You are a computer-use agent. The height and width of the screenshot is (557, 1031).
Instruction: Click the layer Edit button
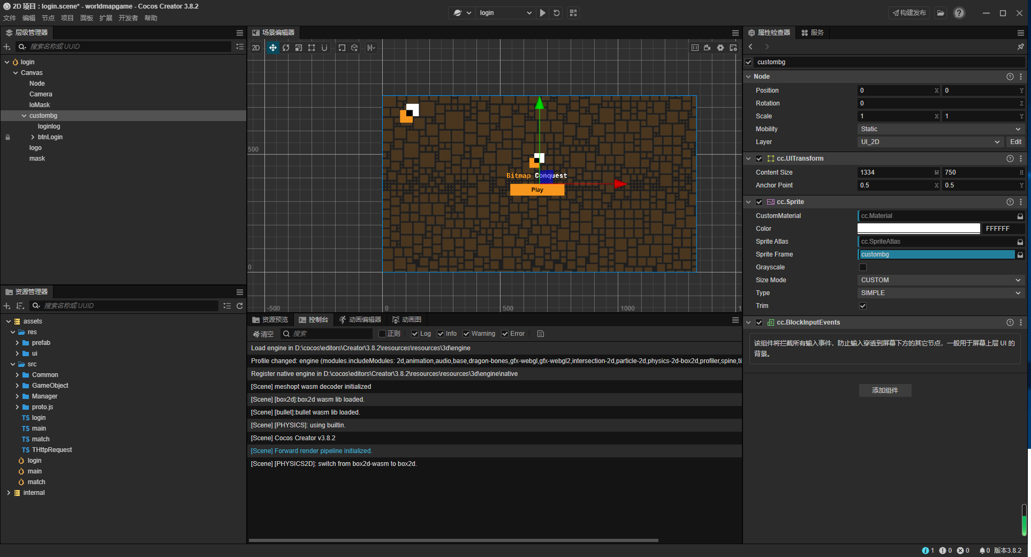(1015, 142)
